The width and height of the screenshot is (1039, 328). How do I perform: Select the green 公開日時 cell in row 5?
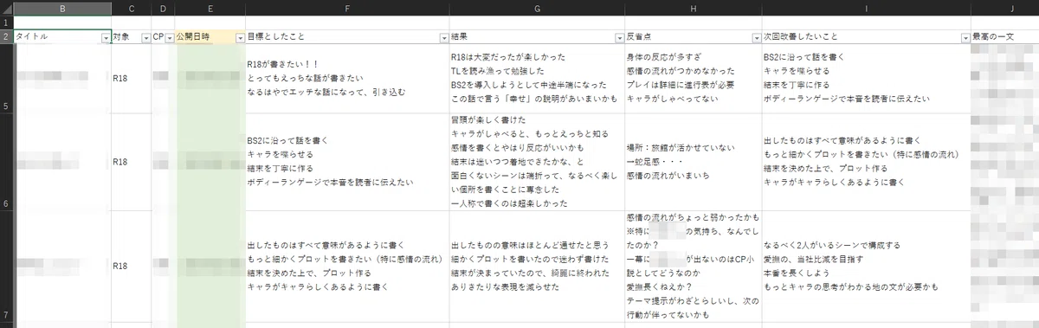coord(210,79)
